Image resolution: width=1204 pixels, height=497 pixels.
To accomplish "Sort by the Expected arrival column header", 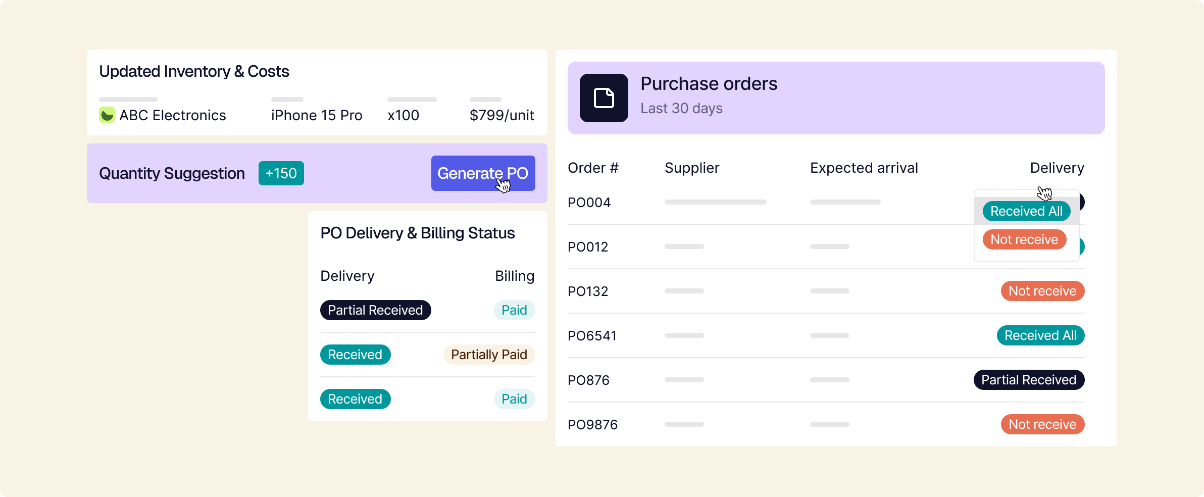I will point(864,168).
